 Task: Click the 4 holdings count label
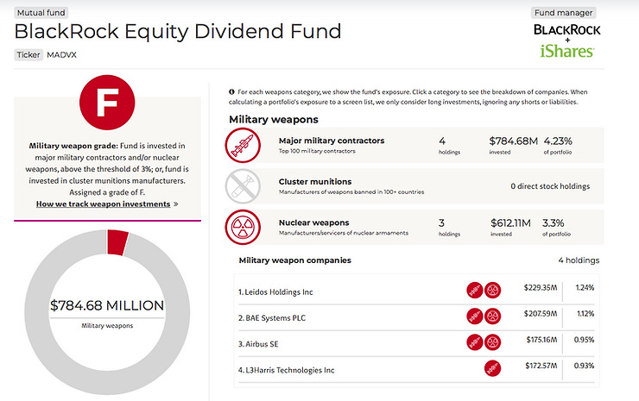tap(579, 260)
